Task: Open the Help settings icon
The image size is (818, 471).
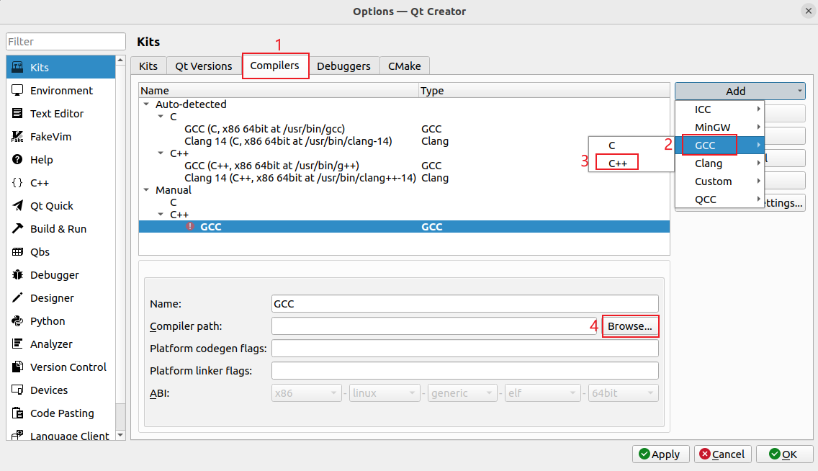Action: tap(17, 160)
